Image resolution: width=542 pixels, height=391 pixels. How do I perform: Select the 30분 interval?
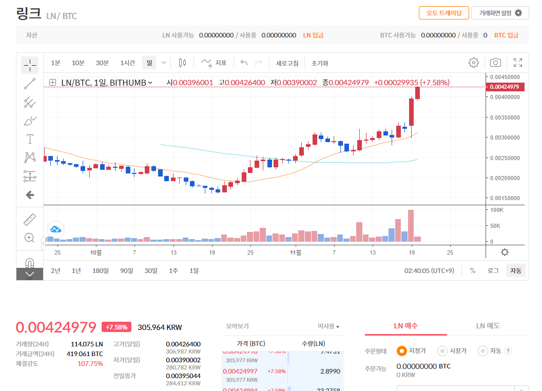pos(102,63)
